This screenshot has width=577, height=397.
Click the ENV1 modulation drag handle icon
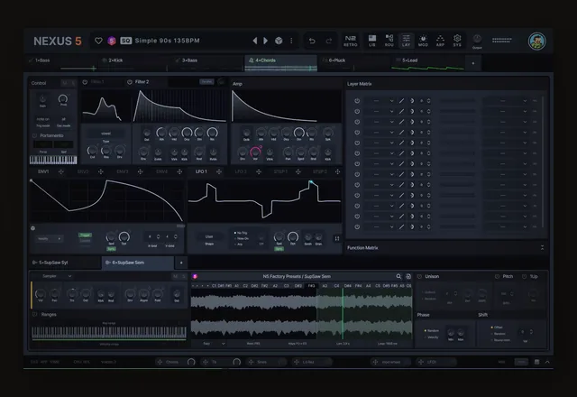tap(61, 171)
